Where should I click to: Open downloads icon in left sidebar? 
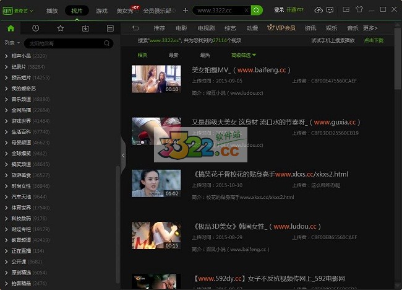pyautogui.click(x=85, y=29)
